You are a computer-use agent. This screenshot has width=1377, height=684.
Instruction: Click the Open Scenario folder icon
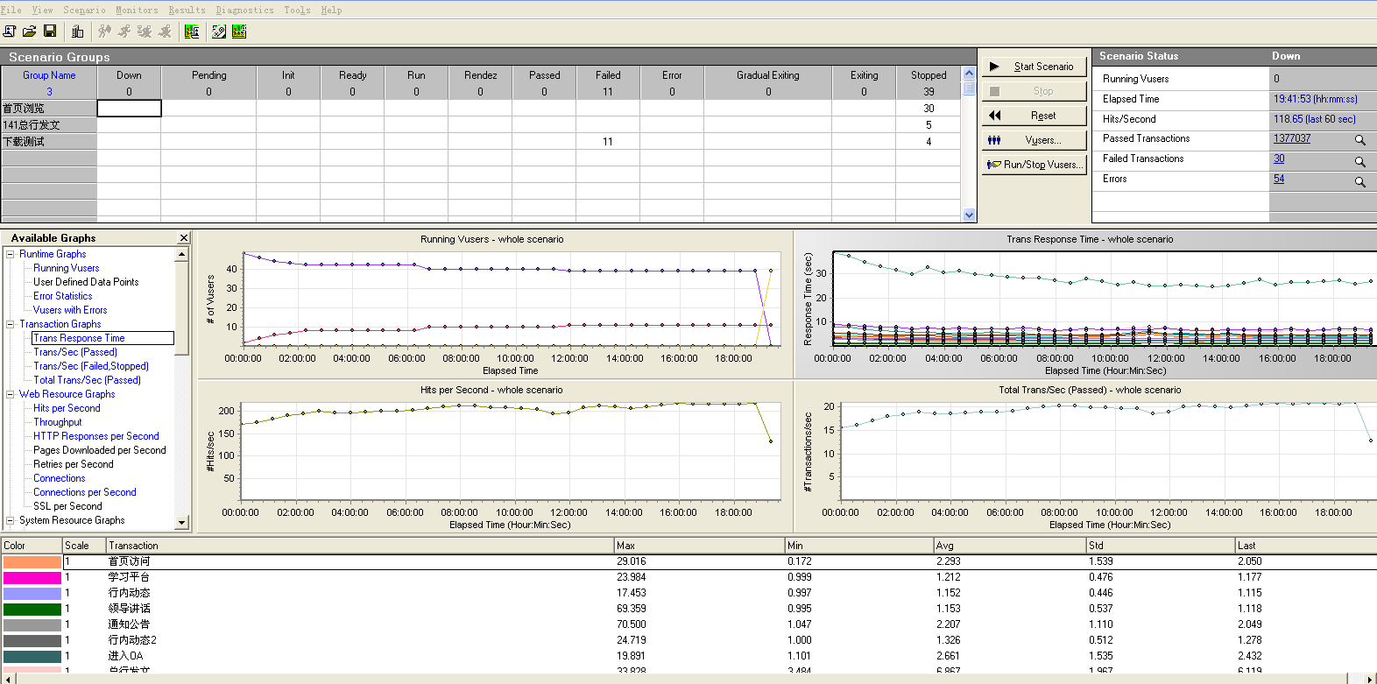[x=30, y=32]
